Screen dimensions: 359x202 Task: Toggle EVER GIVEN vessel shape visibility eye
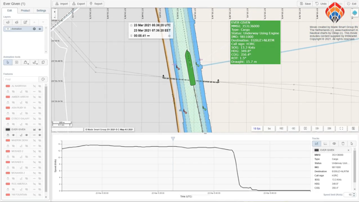(x=13, y=135)
